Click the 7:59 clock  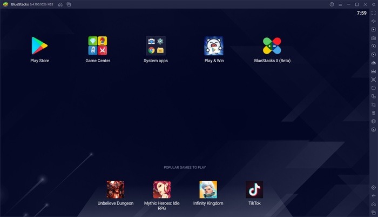click(362, 13)
